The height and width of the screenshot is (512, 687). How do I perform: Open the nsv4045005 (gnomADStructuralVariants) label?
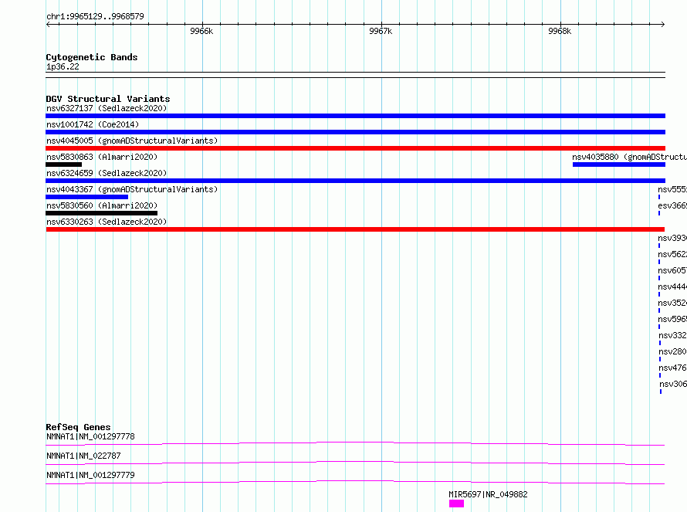pos(132,141)
